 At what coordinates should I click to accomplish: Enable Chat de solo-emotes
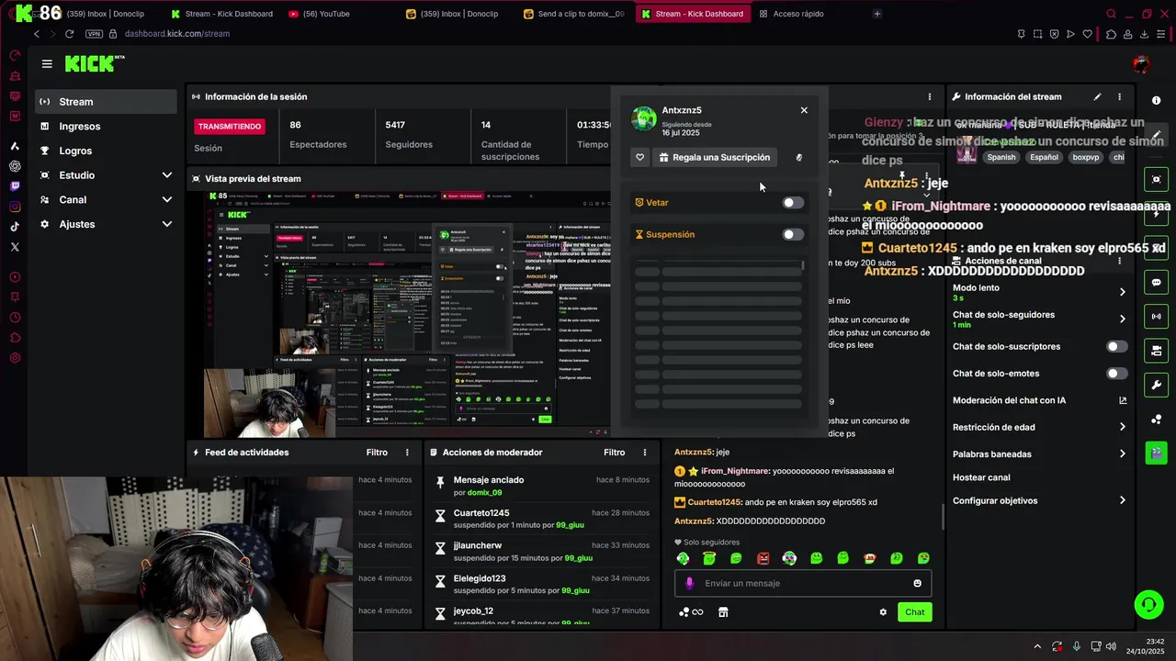pyautogui.click(x=1116, y=374)
